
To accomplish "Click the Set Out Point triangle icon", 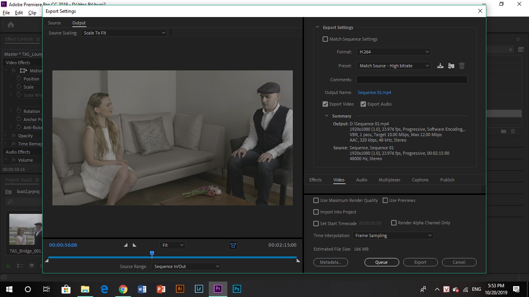I will click(x=134, y=245).
